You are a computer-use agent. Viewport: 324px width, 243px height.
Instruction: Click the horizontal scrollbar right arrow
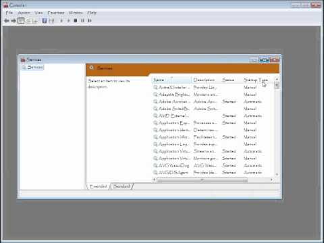point(271,180)
